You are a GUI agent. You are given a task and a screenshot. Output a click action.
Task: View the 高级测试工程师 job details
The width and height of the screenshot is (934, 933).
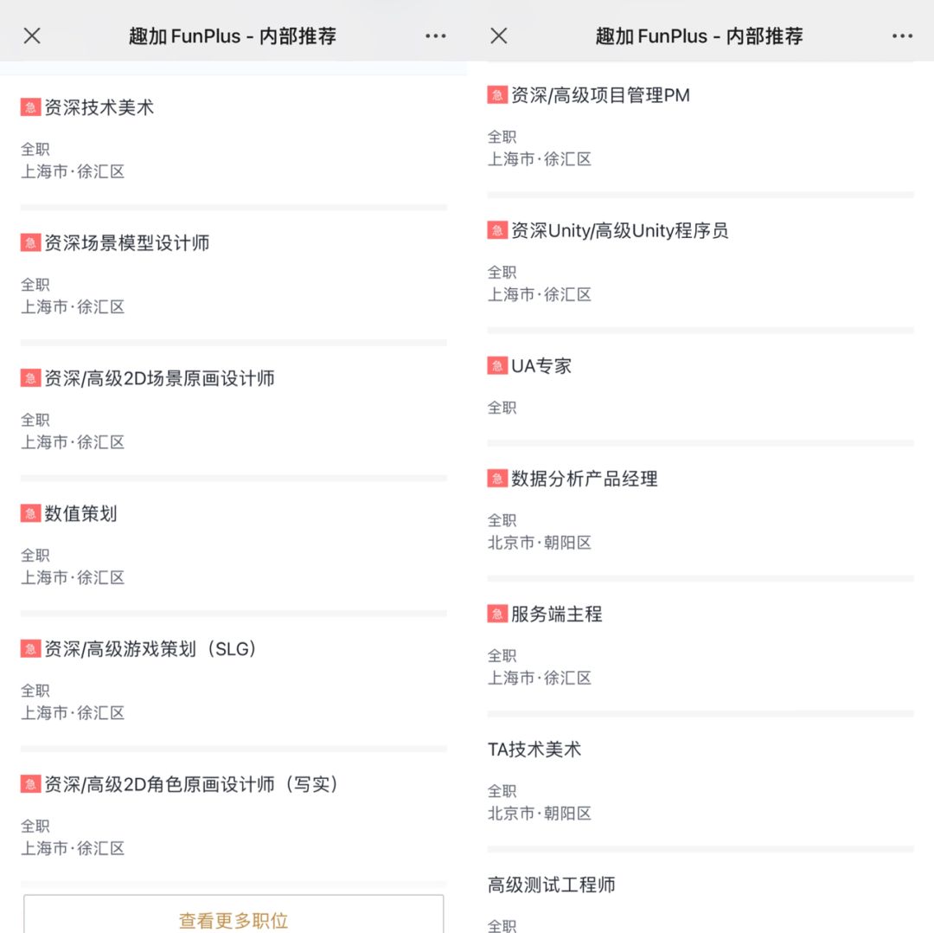pos(552,885)
